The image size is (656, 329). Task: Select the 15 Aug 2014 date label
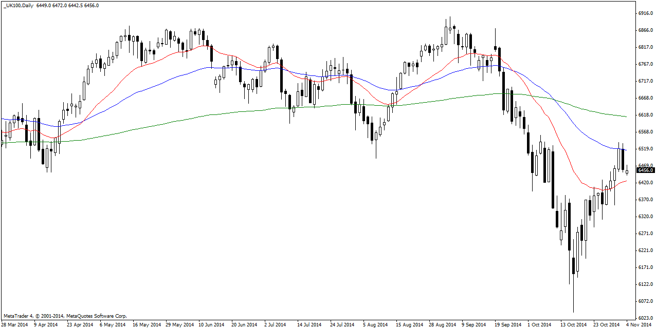(x=409, y=324)
